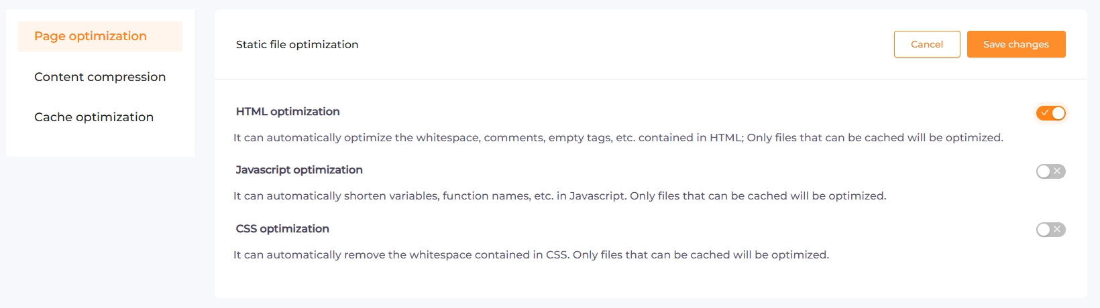Viewport: 1100px width, 308px height.
Task: Click the checkmark icon in HTML toggle
Action: pos(1044,113)
